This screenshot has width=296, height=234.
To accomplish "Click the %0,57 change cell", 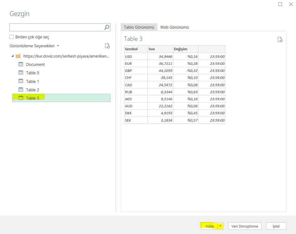I will tap(185, 120).
